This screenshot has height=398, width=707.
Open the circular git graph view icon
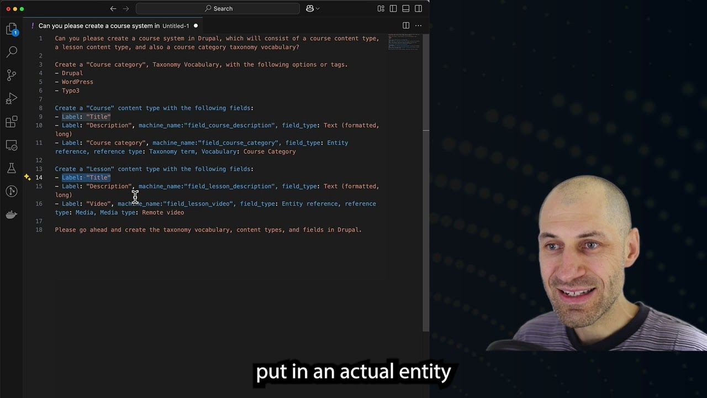(12, 191)
